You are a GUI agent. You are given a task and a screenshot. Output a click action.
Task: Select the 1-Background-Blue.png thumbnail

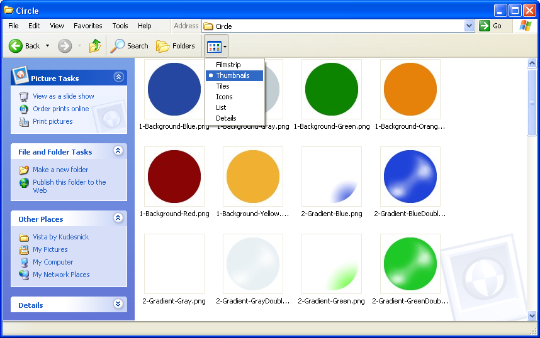click(x=174, y=89)
